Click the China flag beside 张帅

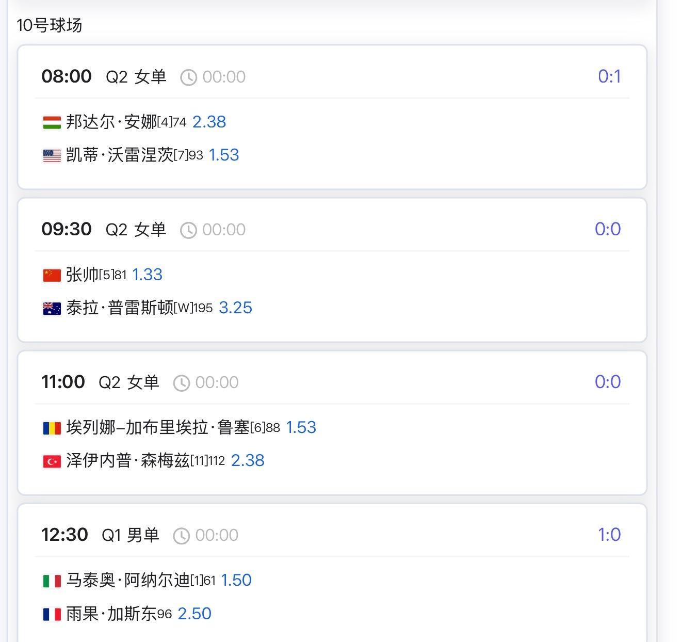52,275
